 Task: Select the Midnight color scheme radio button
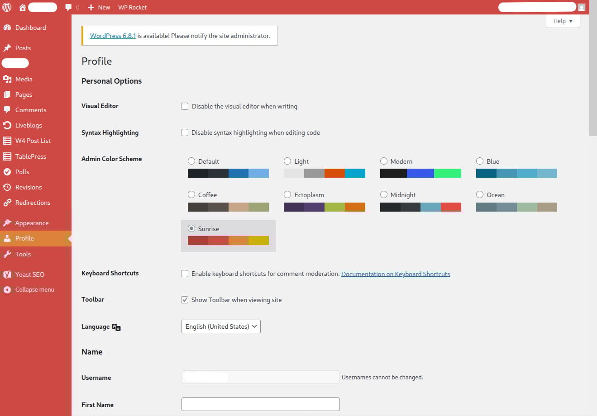384,194
